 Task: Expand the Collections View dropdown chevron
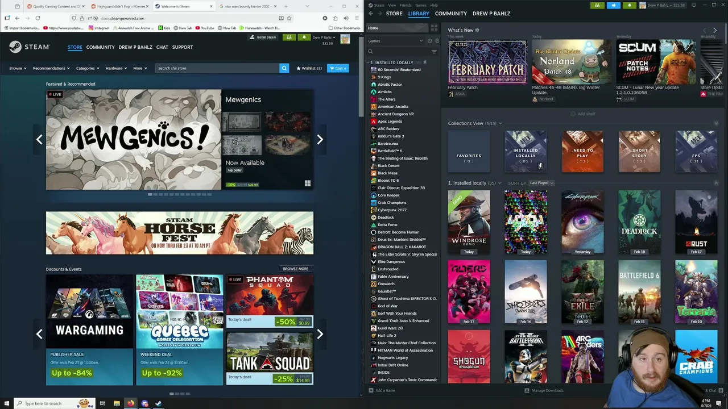click(x=500, y=123)
